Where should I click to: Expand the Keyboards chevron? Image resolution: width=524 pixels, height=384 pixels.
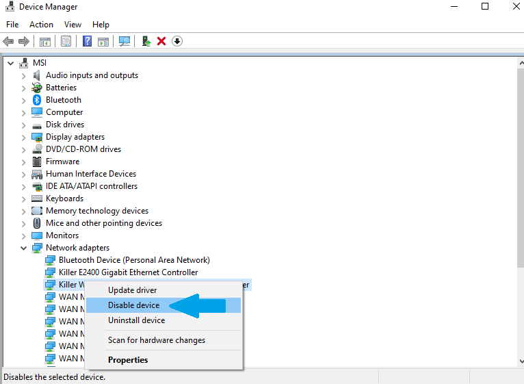(x=23, y=199)
